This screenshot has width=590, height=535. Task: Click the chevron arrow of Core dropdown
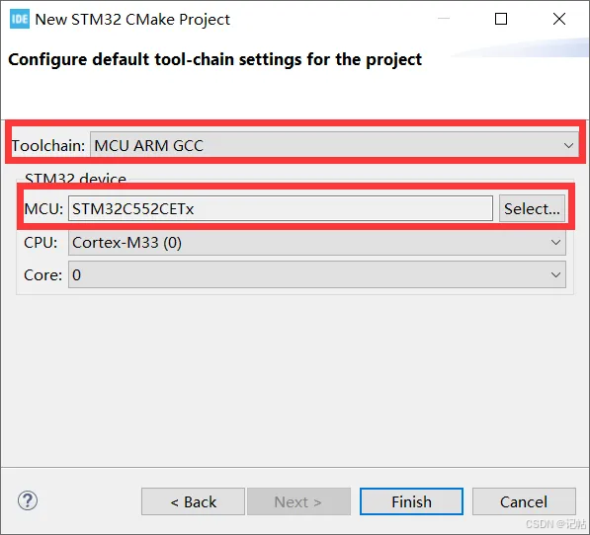point(555,274)
